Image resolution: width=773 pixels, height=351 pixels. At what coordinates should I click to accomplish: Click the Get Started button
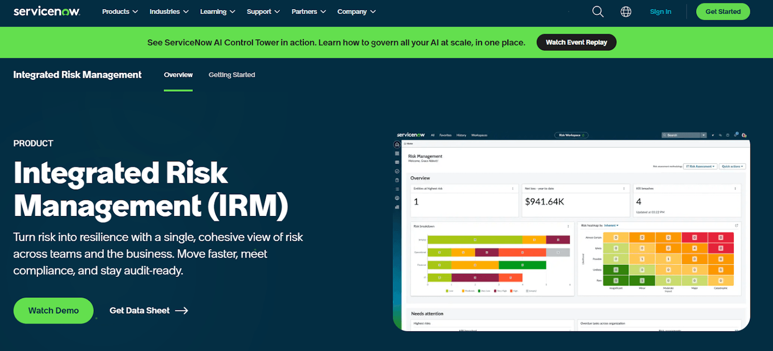point(723,12)
